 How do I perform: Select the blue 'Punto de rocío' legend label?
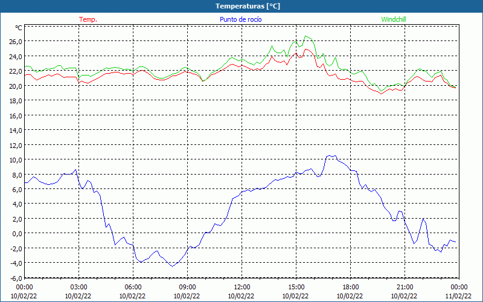(240, 19)
